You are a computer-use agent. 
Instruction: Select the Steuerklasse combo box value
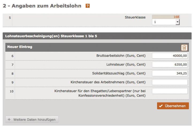click(166, 22)
